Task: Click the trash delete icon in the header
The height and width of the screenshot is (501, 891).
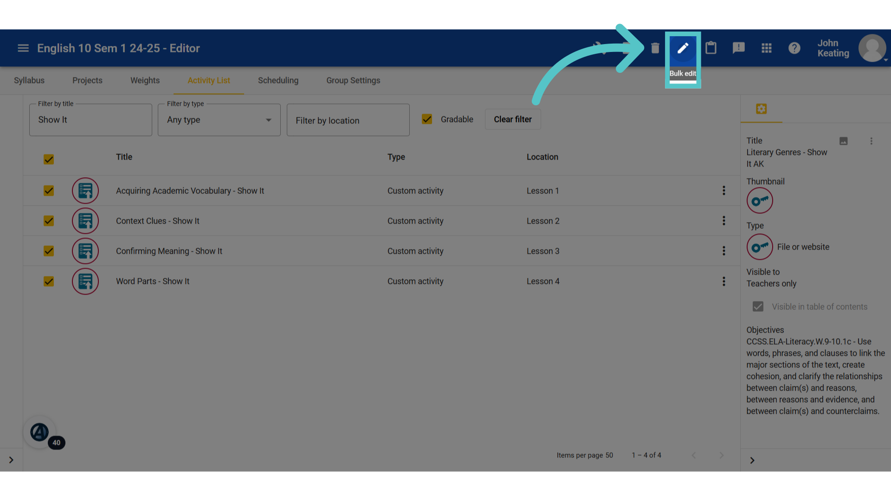Action: [655, 48]
